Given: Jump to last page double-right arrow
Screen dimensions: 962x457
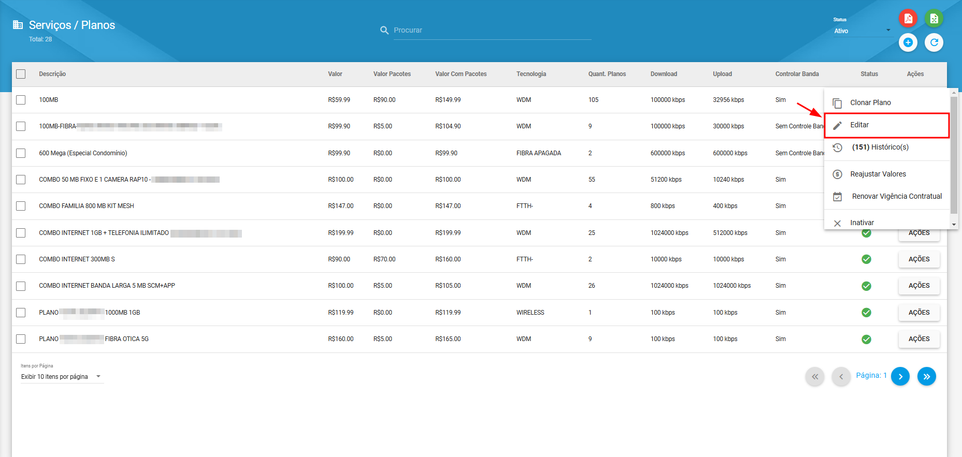Looking at the screenshot, I should point(927,376).
